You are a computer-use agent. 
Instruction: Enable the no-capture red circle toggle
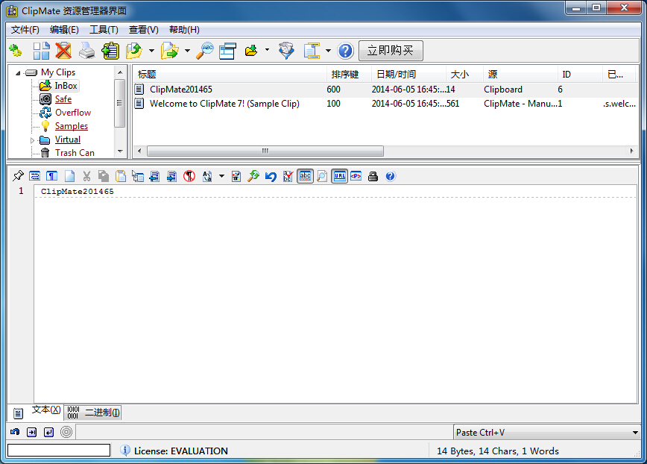pos(190,176)
